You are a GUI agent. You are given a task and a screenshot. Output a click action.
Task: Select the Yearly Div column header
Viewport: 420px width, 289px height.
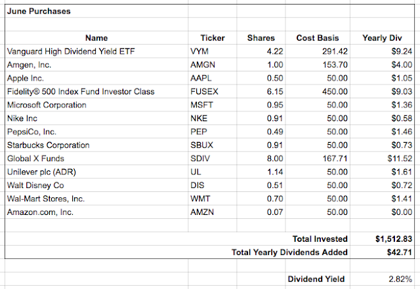(387, 38)
